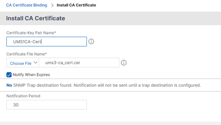Click the Install CA Certificate page heading
Image resolution: width=221 pixels, height=125 pixels.
[35, 18]
